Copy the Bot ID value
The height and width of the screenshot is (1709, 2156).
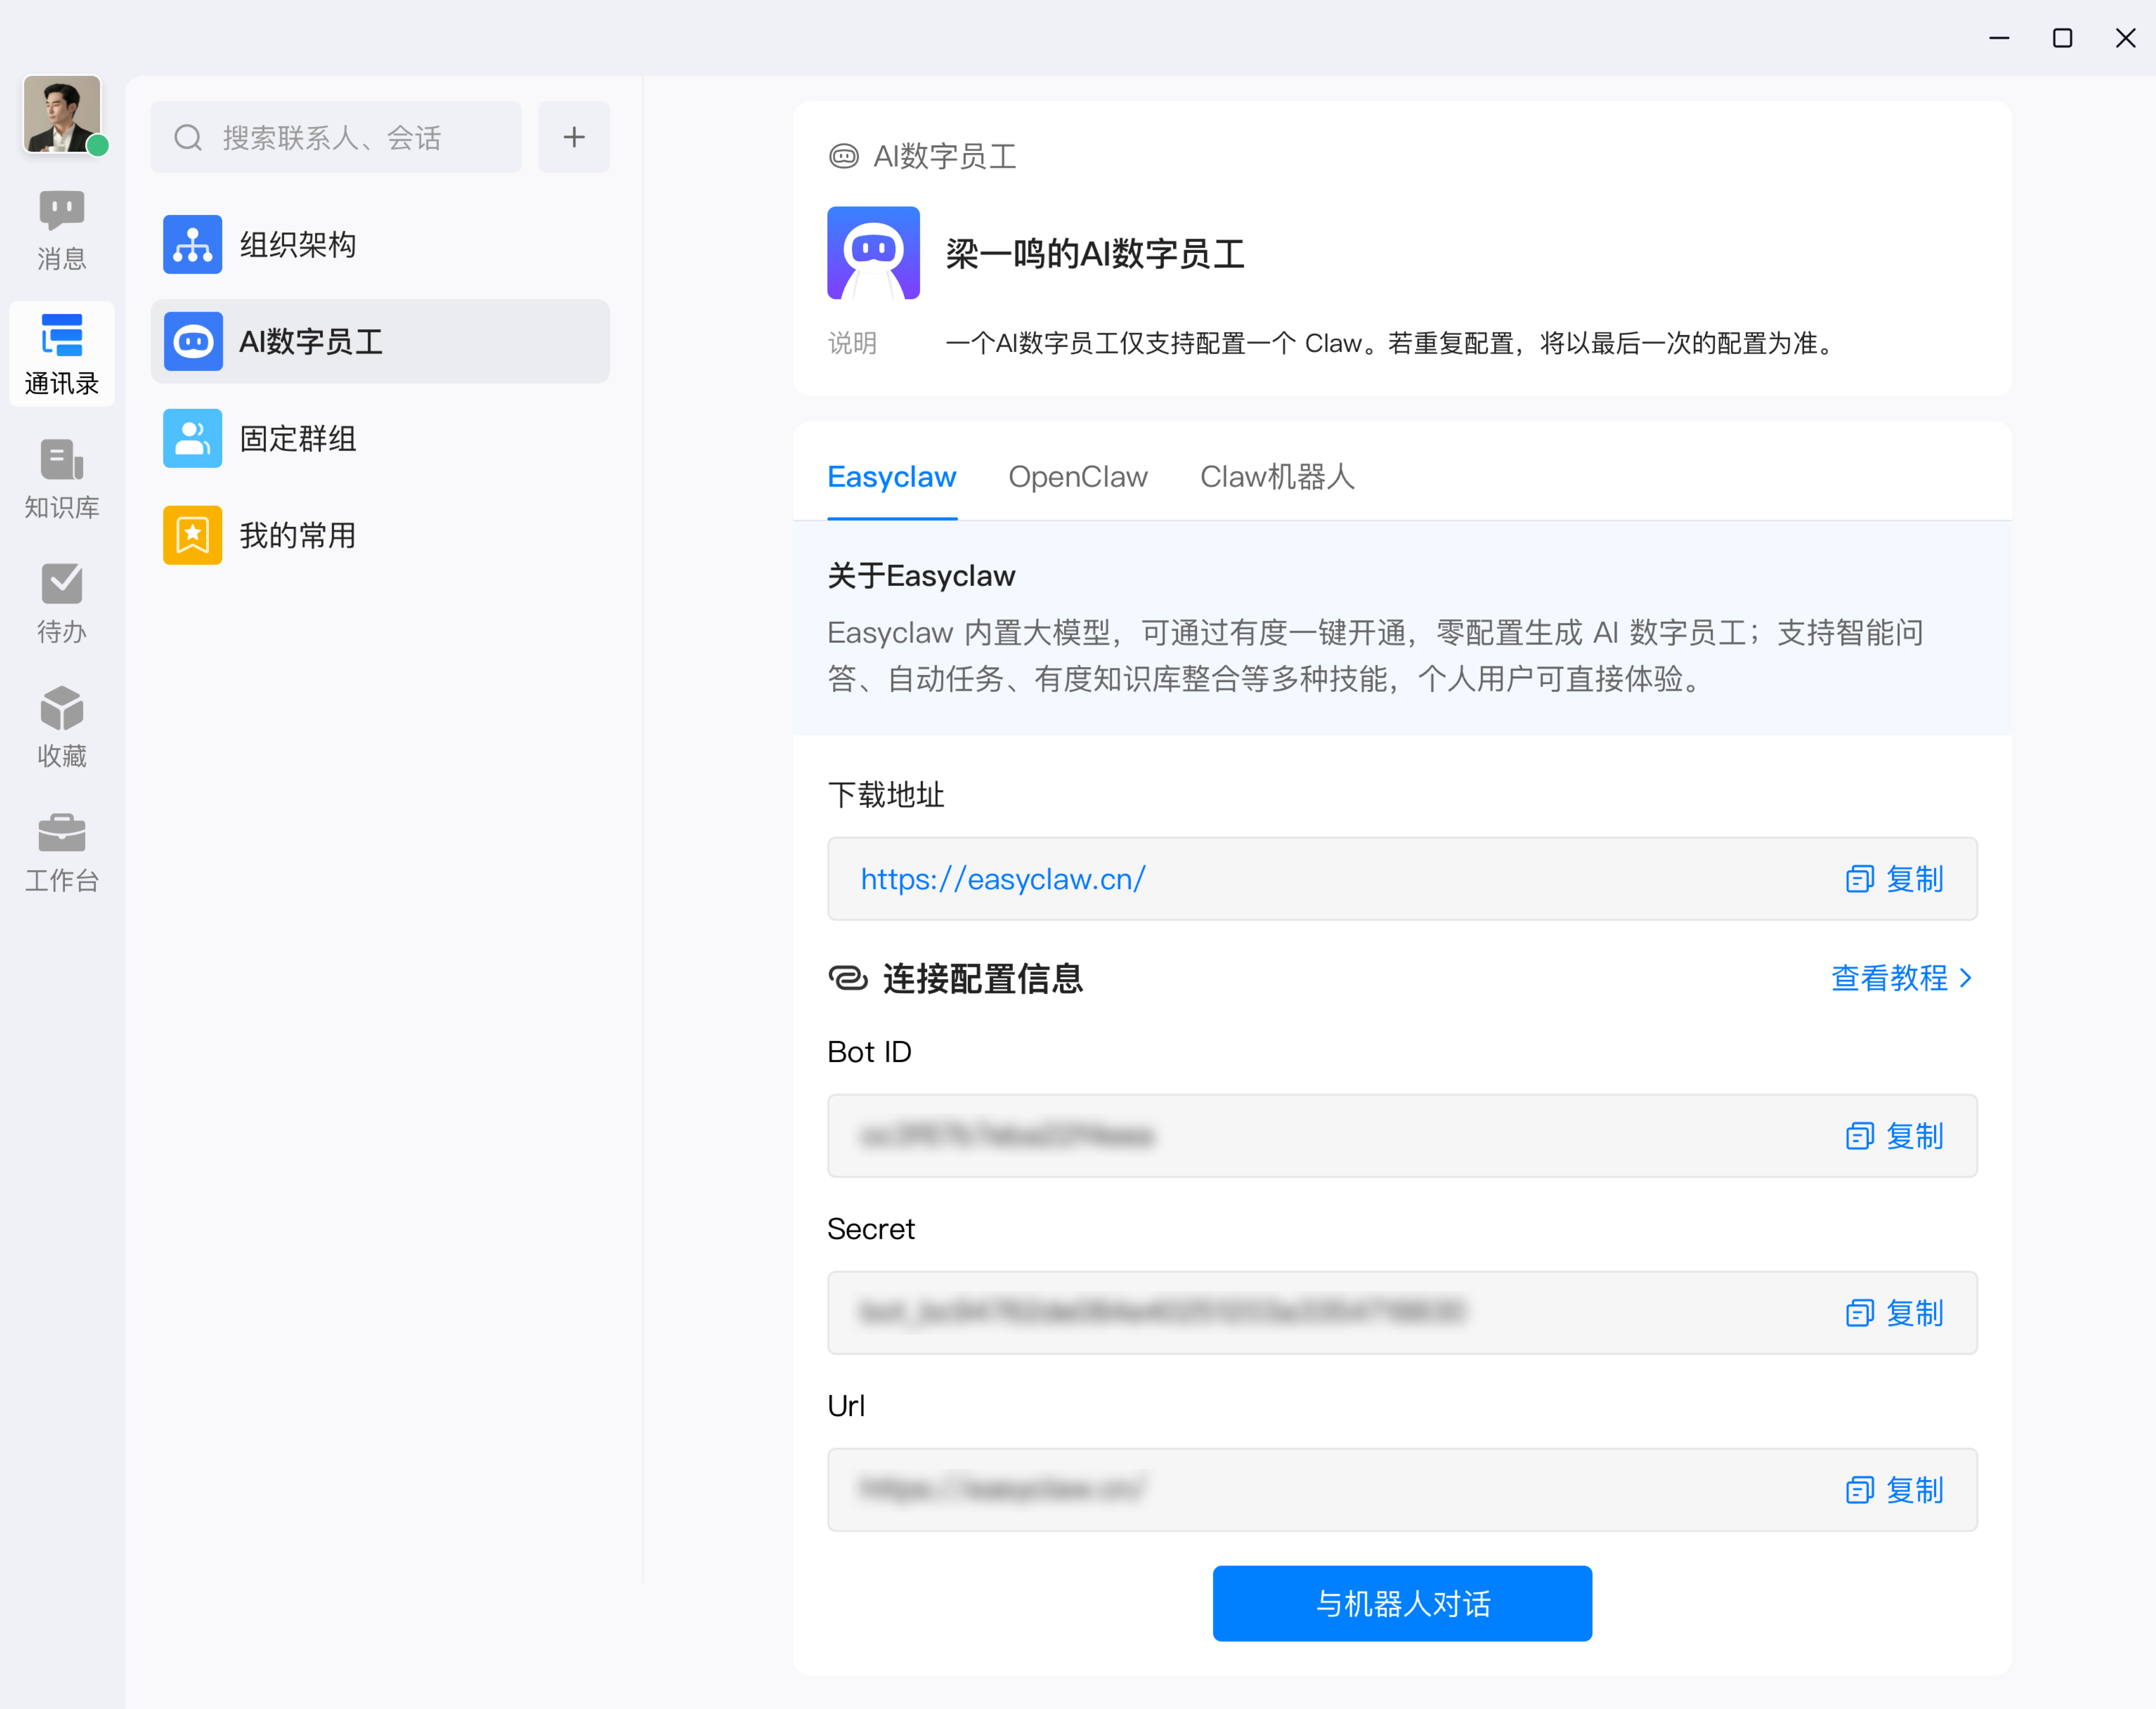pyautogui.click(x=1895, y=1135)
